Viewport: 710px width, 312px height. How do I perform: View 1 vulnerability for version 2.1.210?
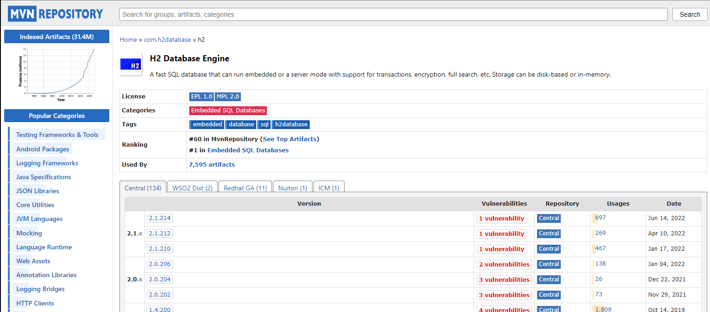click(x=502, y=249)
